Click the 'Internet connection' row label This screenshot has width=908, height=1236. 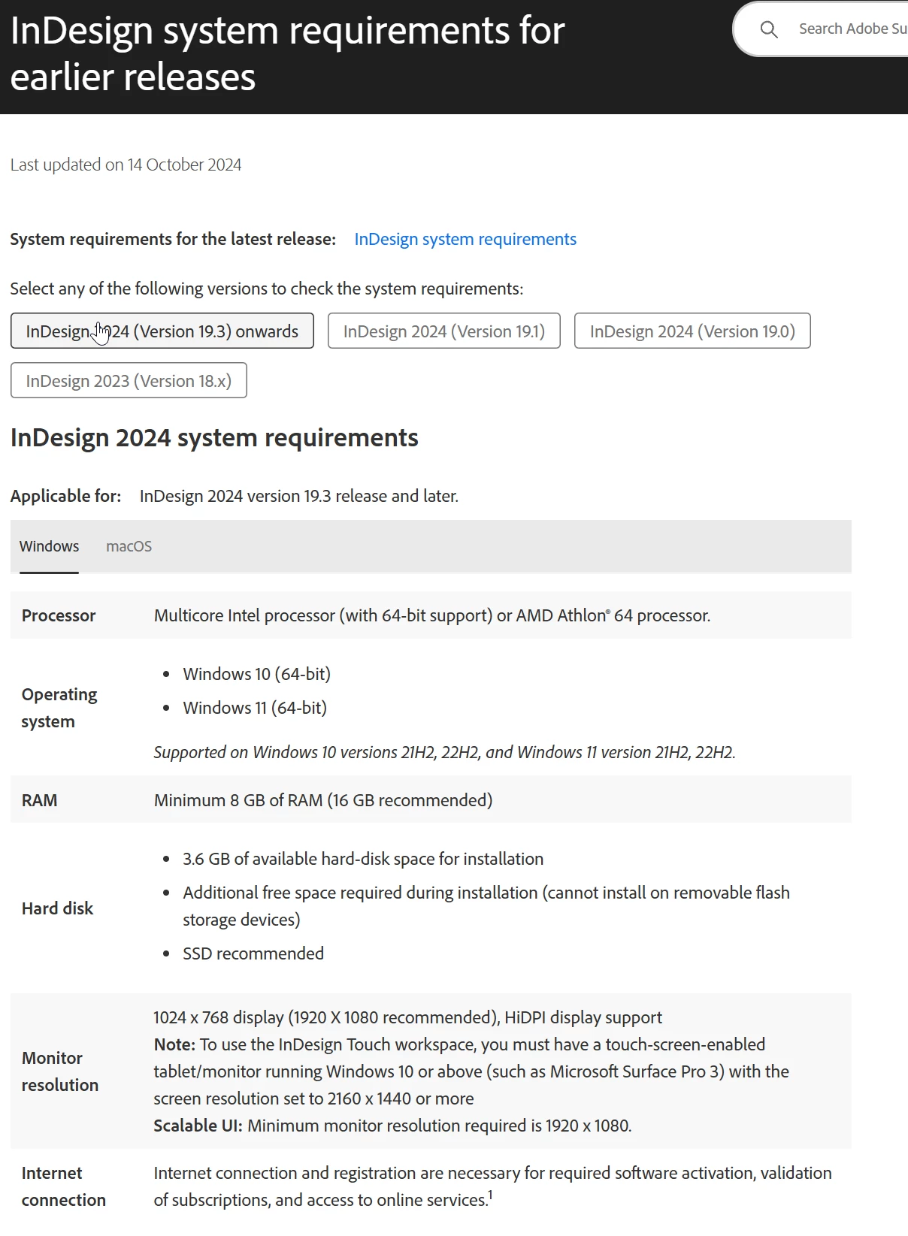tap(64, 1186)
